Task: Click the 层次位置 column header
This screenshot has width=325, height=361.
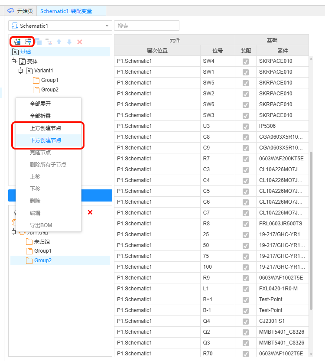Action: [x=157, y=50]
